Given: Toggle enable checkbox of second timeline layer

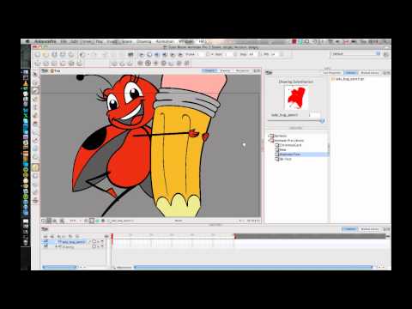Looking at the screenshot, I should [x=45, y=246].
